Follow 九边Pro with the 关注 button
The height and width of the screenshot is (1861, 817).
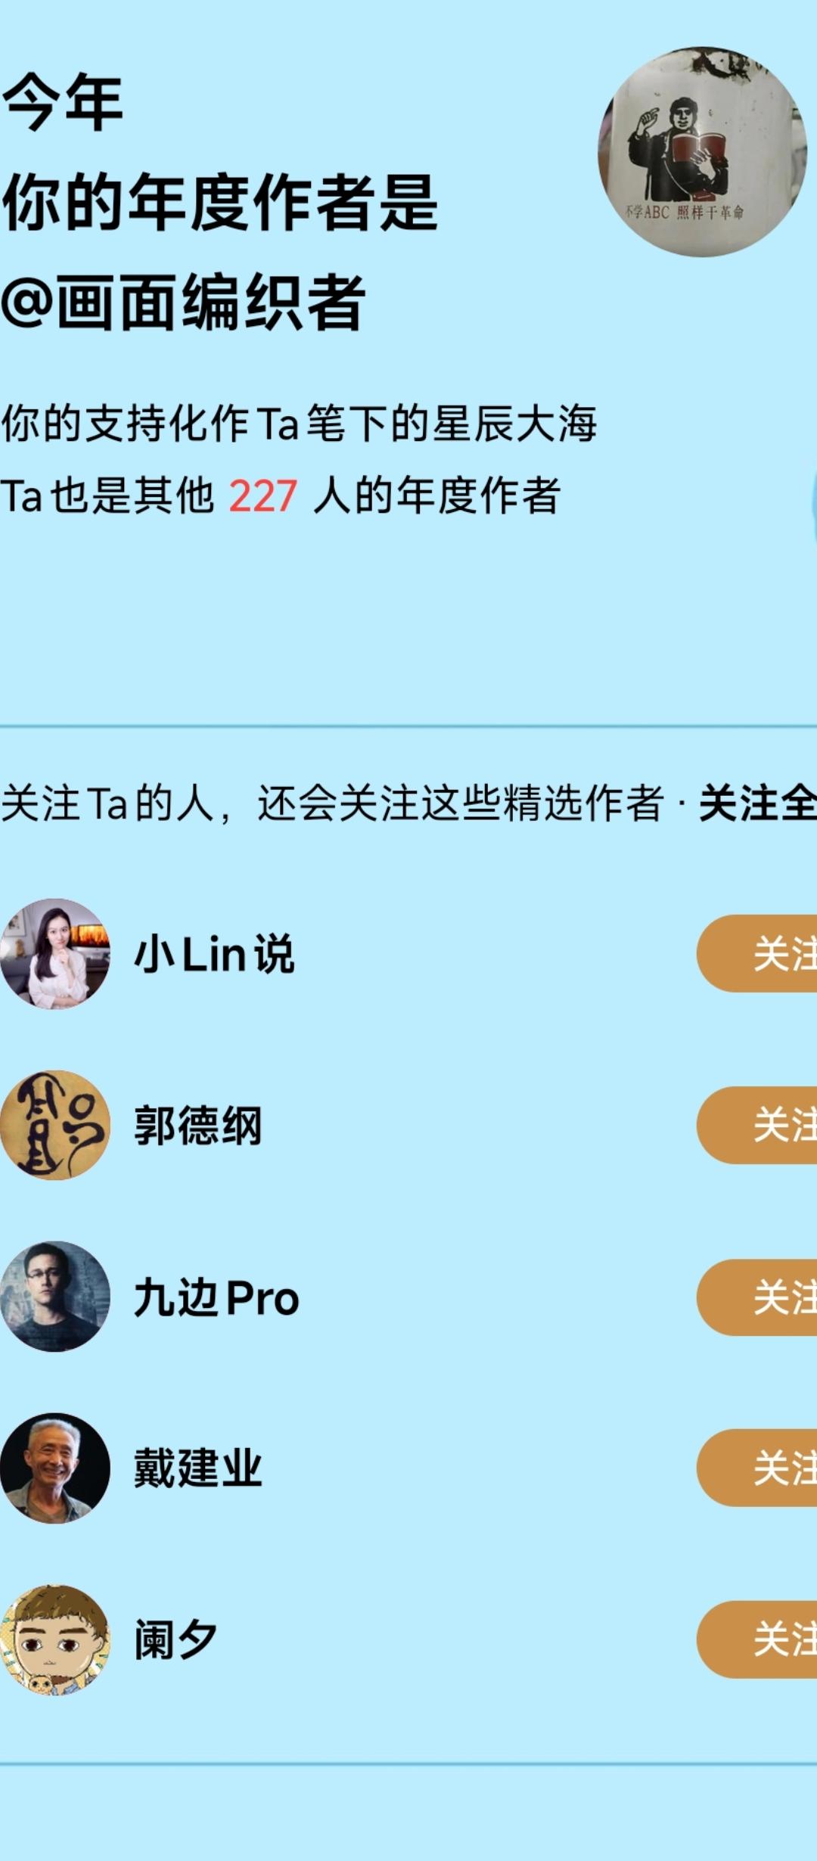click(x=757, y=1297)
